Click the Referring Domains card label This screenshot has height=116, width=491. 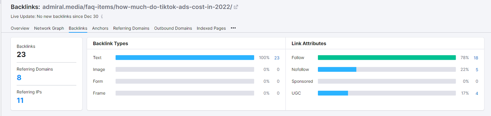pos(35,69)
